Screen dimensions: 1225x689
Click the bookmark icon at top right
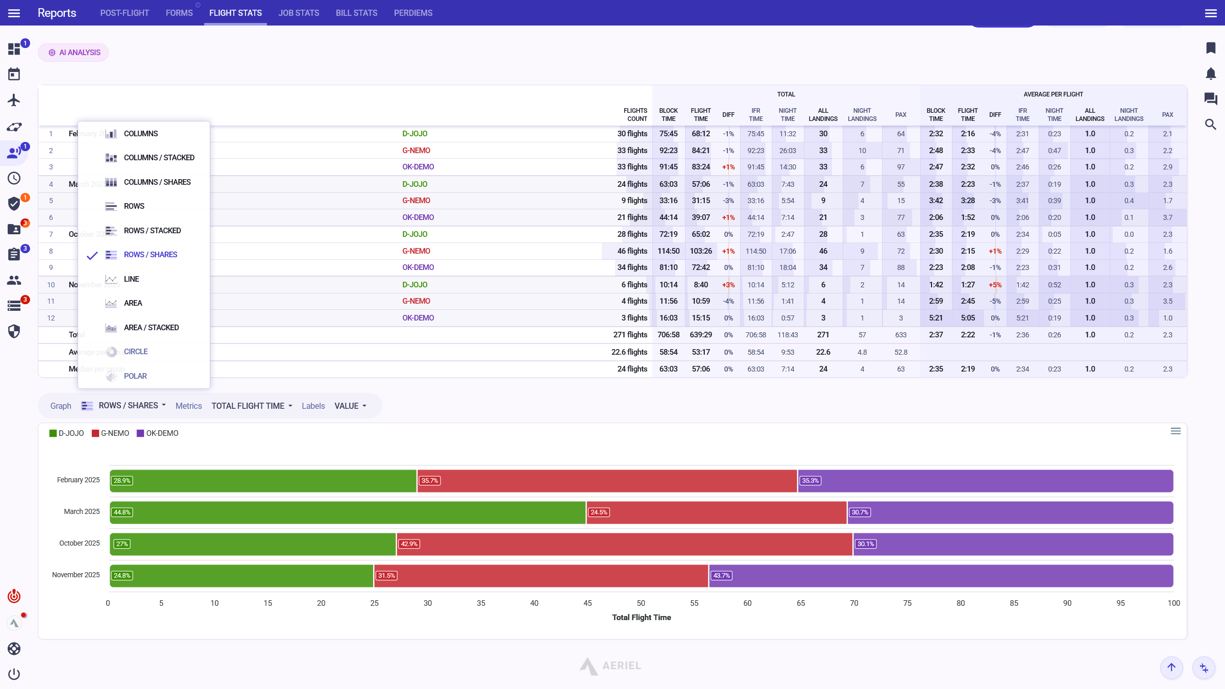pyautogui.click(x=1211, y=48)
